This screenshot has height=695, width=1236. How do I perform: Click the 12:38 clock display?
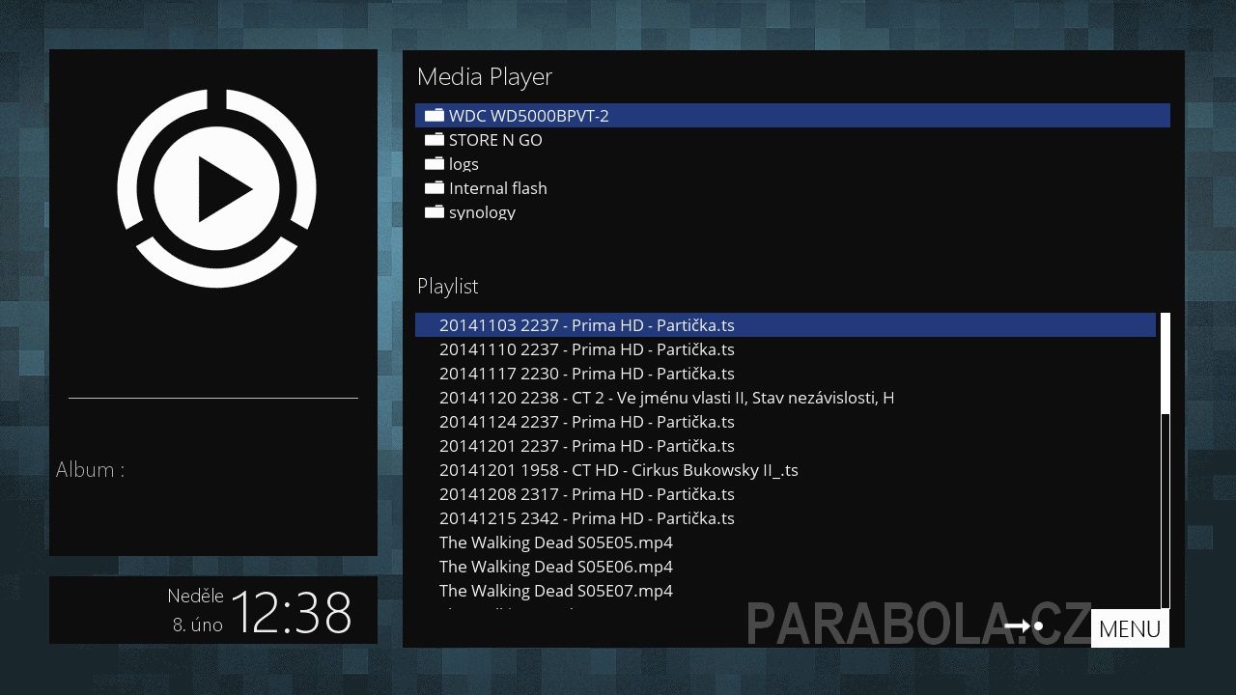click(292, 612)
